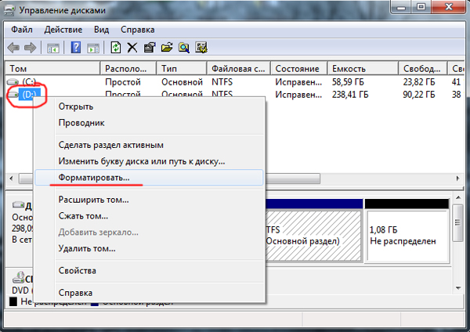
Task: Open the Файл menu
Action: click(22, 29)
